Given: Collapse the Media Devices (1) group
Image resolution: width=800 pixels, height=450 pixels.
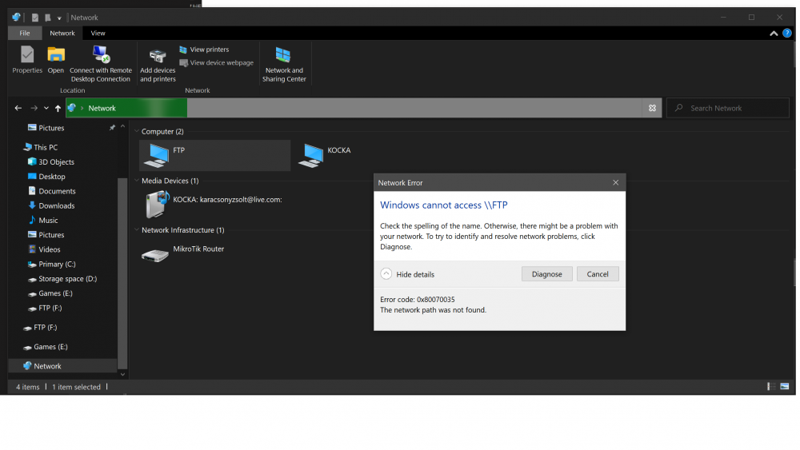Looking at the screenshot, I should click(137, 181).
